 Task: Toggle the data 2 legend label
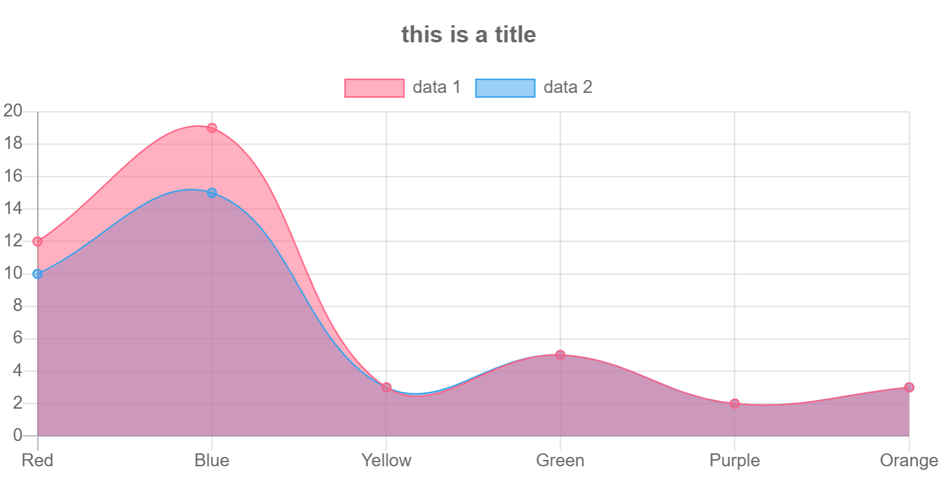[x=568, y=88]
